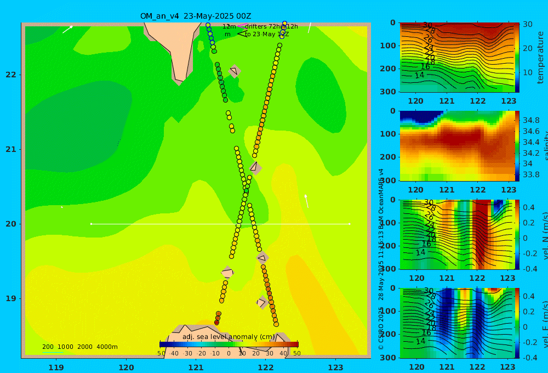Click the blue drifter circle at the top of the western track
Image resolution: width=548 pixels, height=373 pixels.
tap(208, 25)
